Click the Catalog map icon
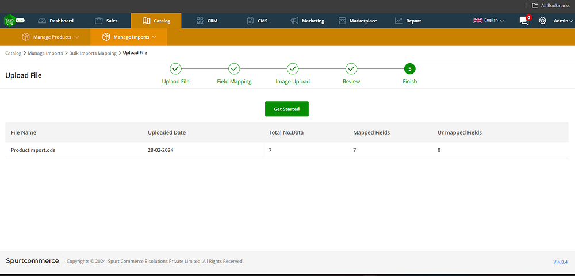Screen dimensions: 575x276 146,21
